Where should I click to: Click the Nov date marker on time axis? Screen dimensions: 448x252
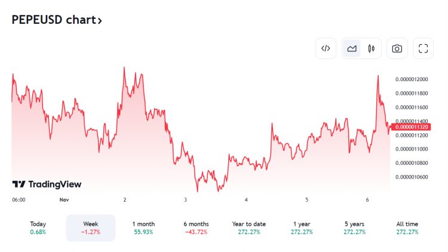coord(64,199)
